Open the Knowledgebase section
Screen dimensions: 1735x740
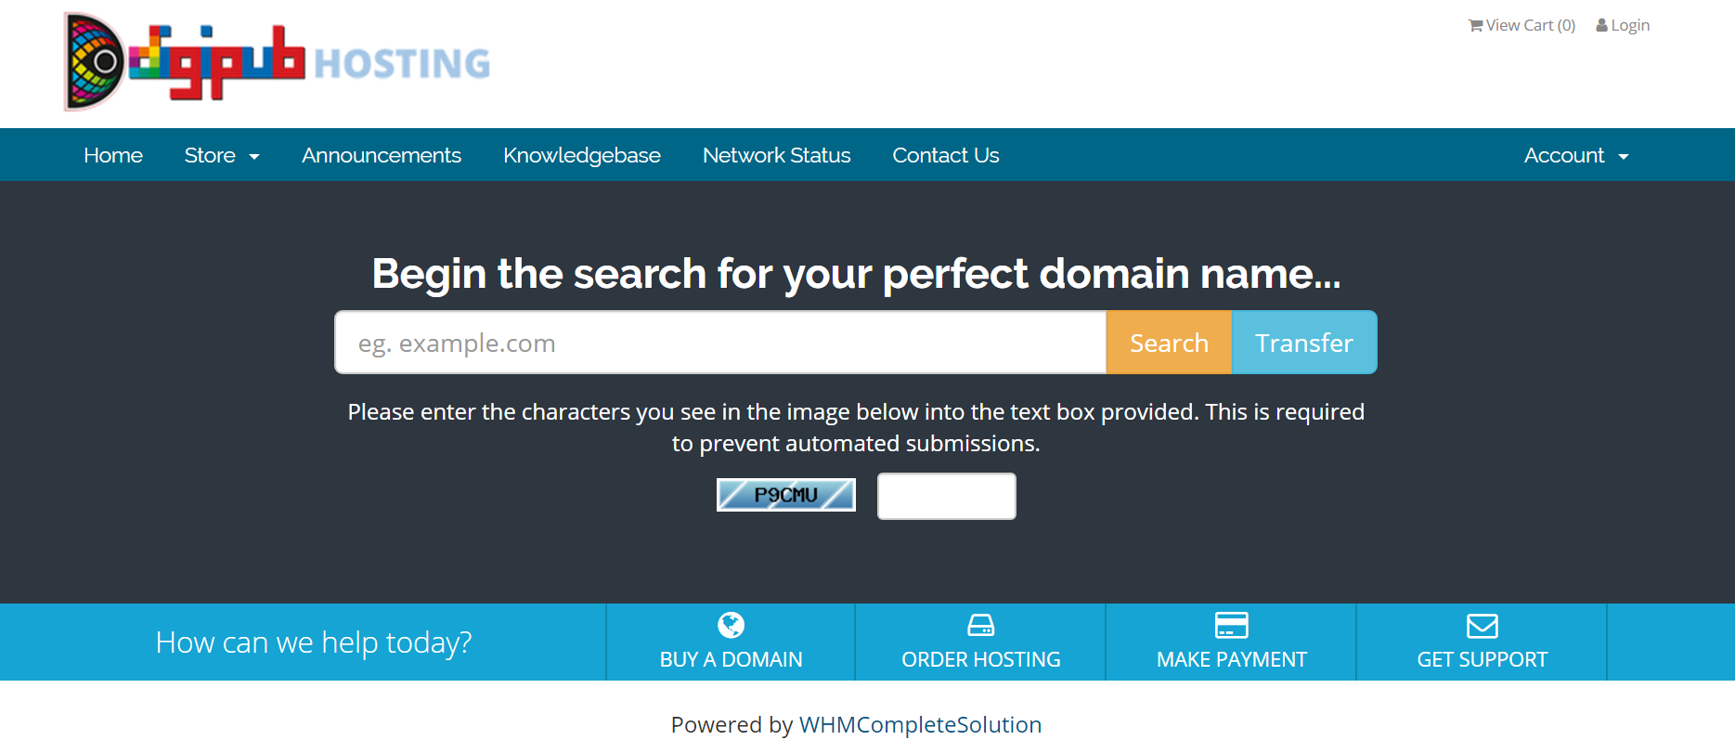click(582, 155)
